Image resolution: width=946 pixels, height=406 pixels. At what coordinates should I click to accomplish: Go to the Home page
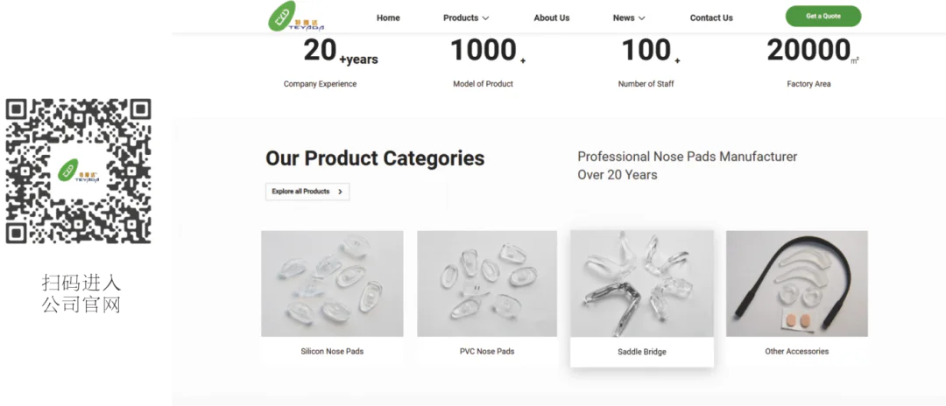point(388,17)
